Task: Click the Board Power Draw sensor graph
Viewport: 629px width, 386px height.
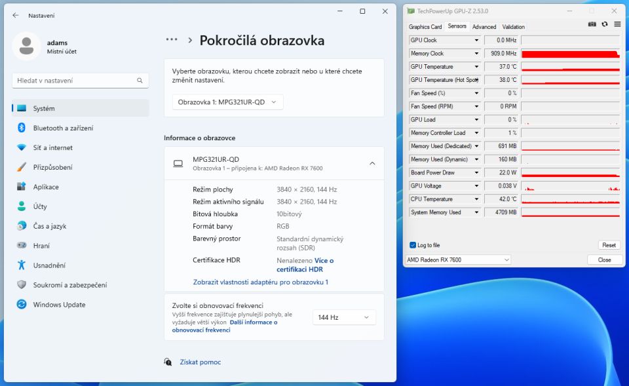Action: click(571, 172)
